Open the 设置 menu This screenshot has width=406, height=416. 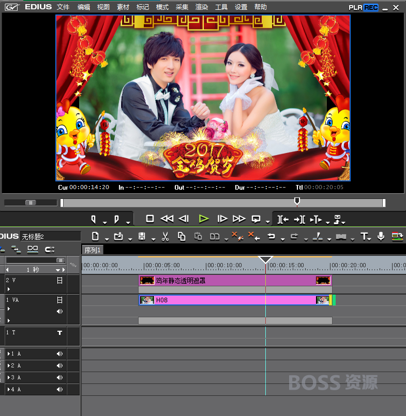tap(241, 7)
